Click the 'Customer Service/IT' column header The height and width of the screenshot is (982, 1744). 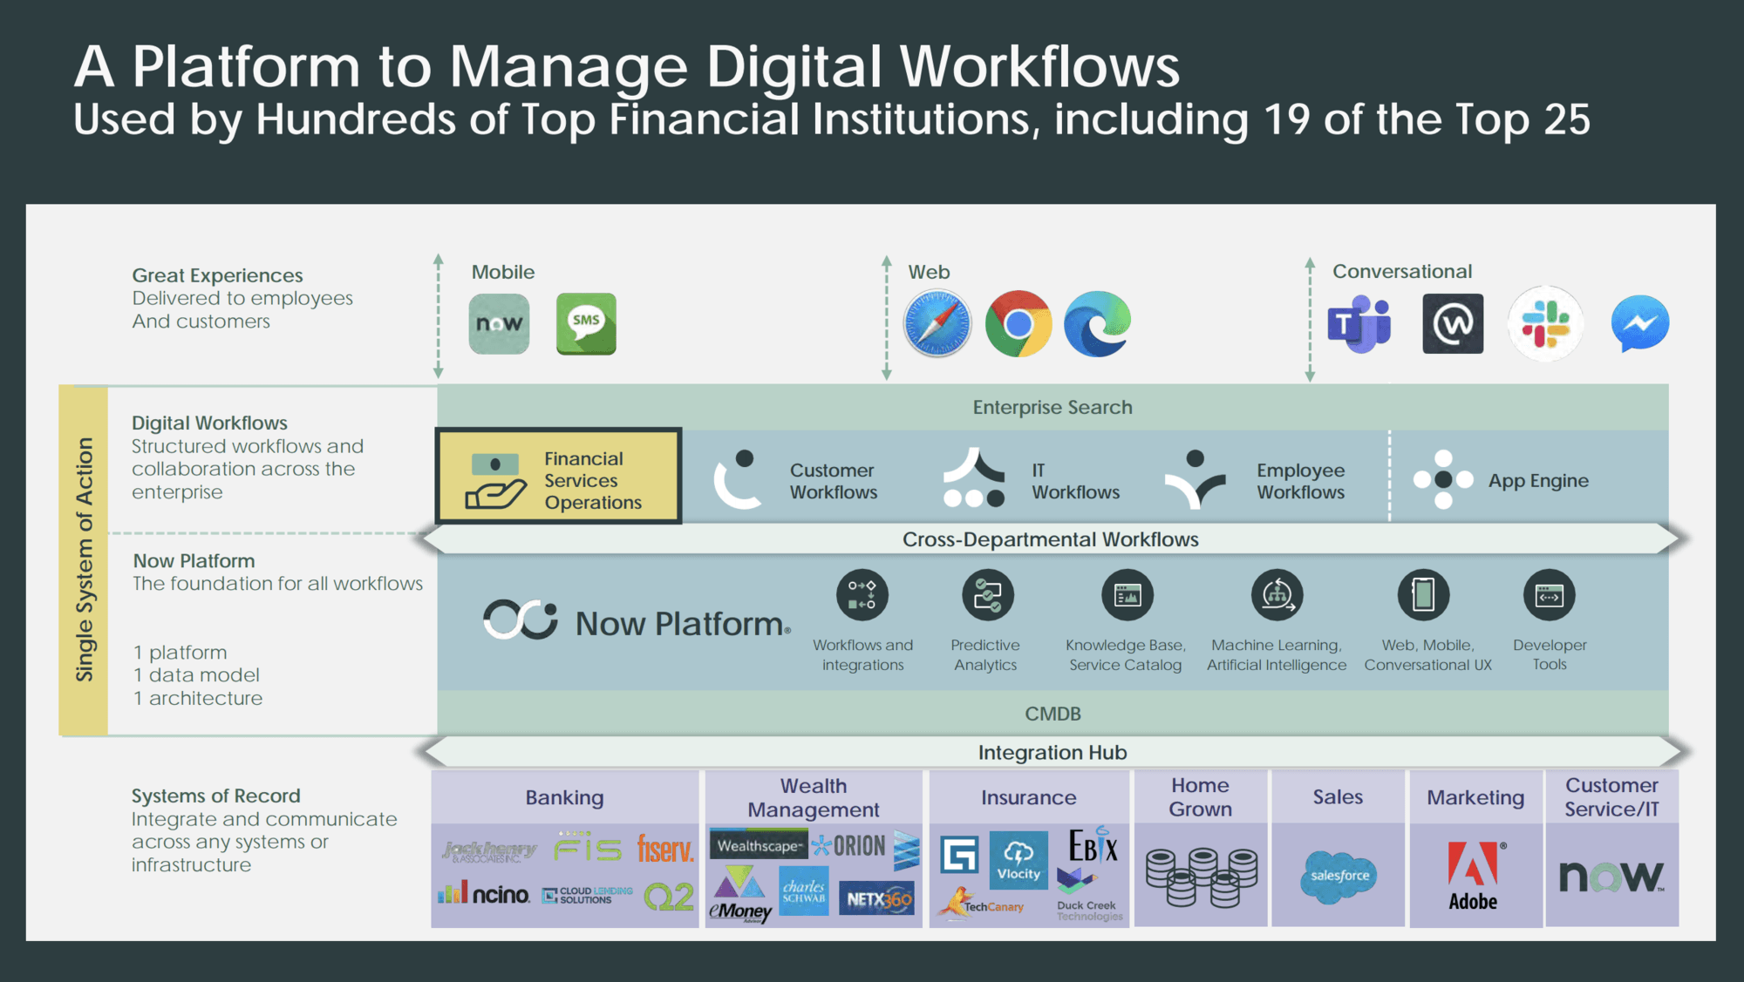pos(1611,797)
